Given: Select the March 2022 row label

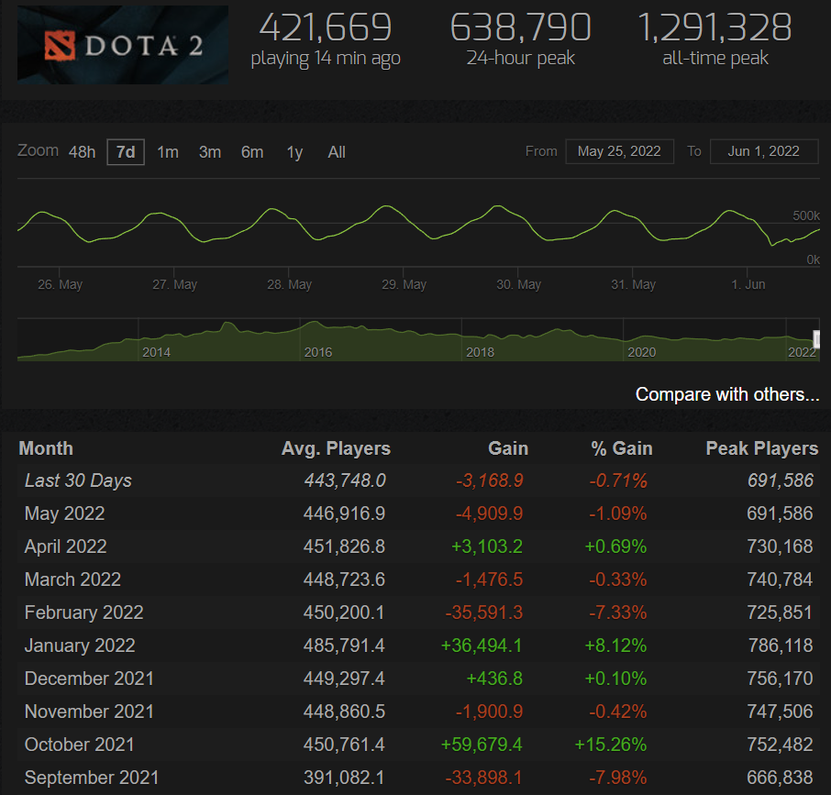Looking at the screenshot, I should click(72, 580).
